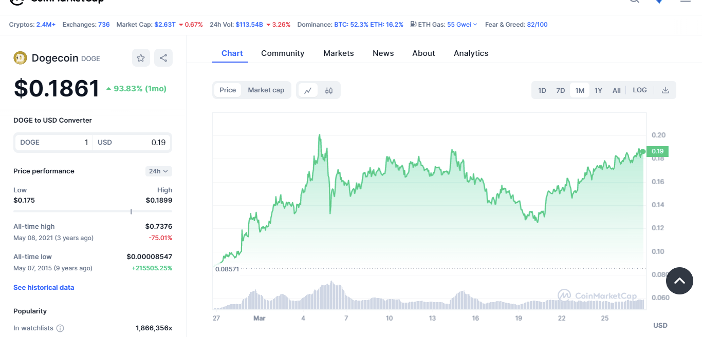
Task: Click the -75.01% all-time high change
Action: (x=160, y=238)
